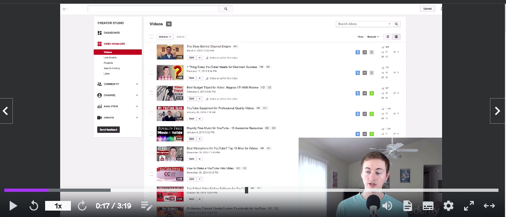Click blue privacy icon for Story Behind Channel Empire
Screen dimensions: 506x217
click(x=358, y=52)
